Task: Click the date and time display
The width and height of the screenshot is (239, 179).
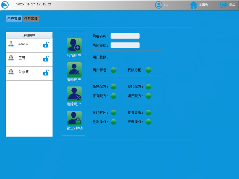Action: [x=34, y=4]
